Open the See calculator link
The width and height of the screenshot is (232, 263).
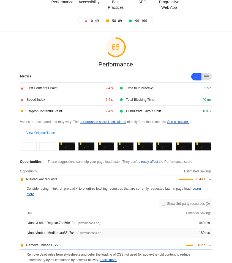pos(178,122)
